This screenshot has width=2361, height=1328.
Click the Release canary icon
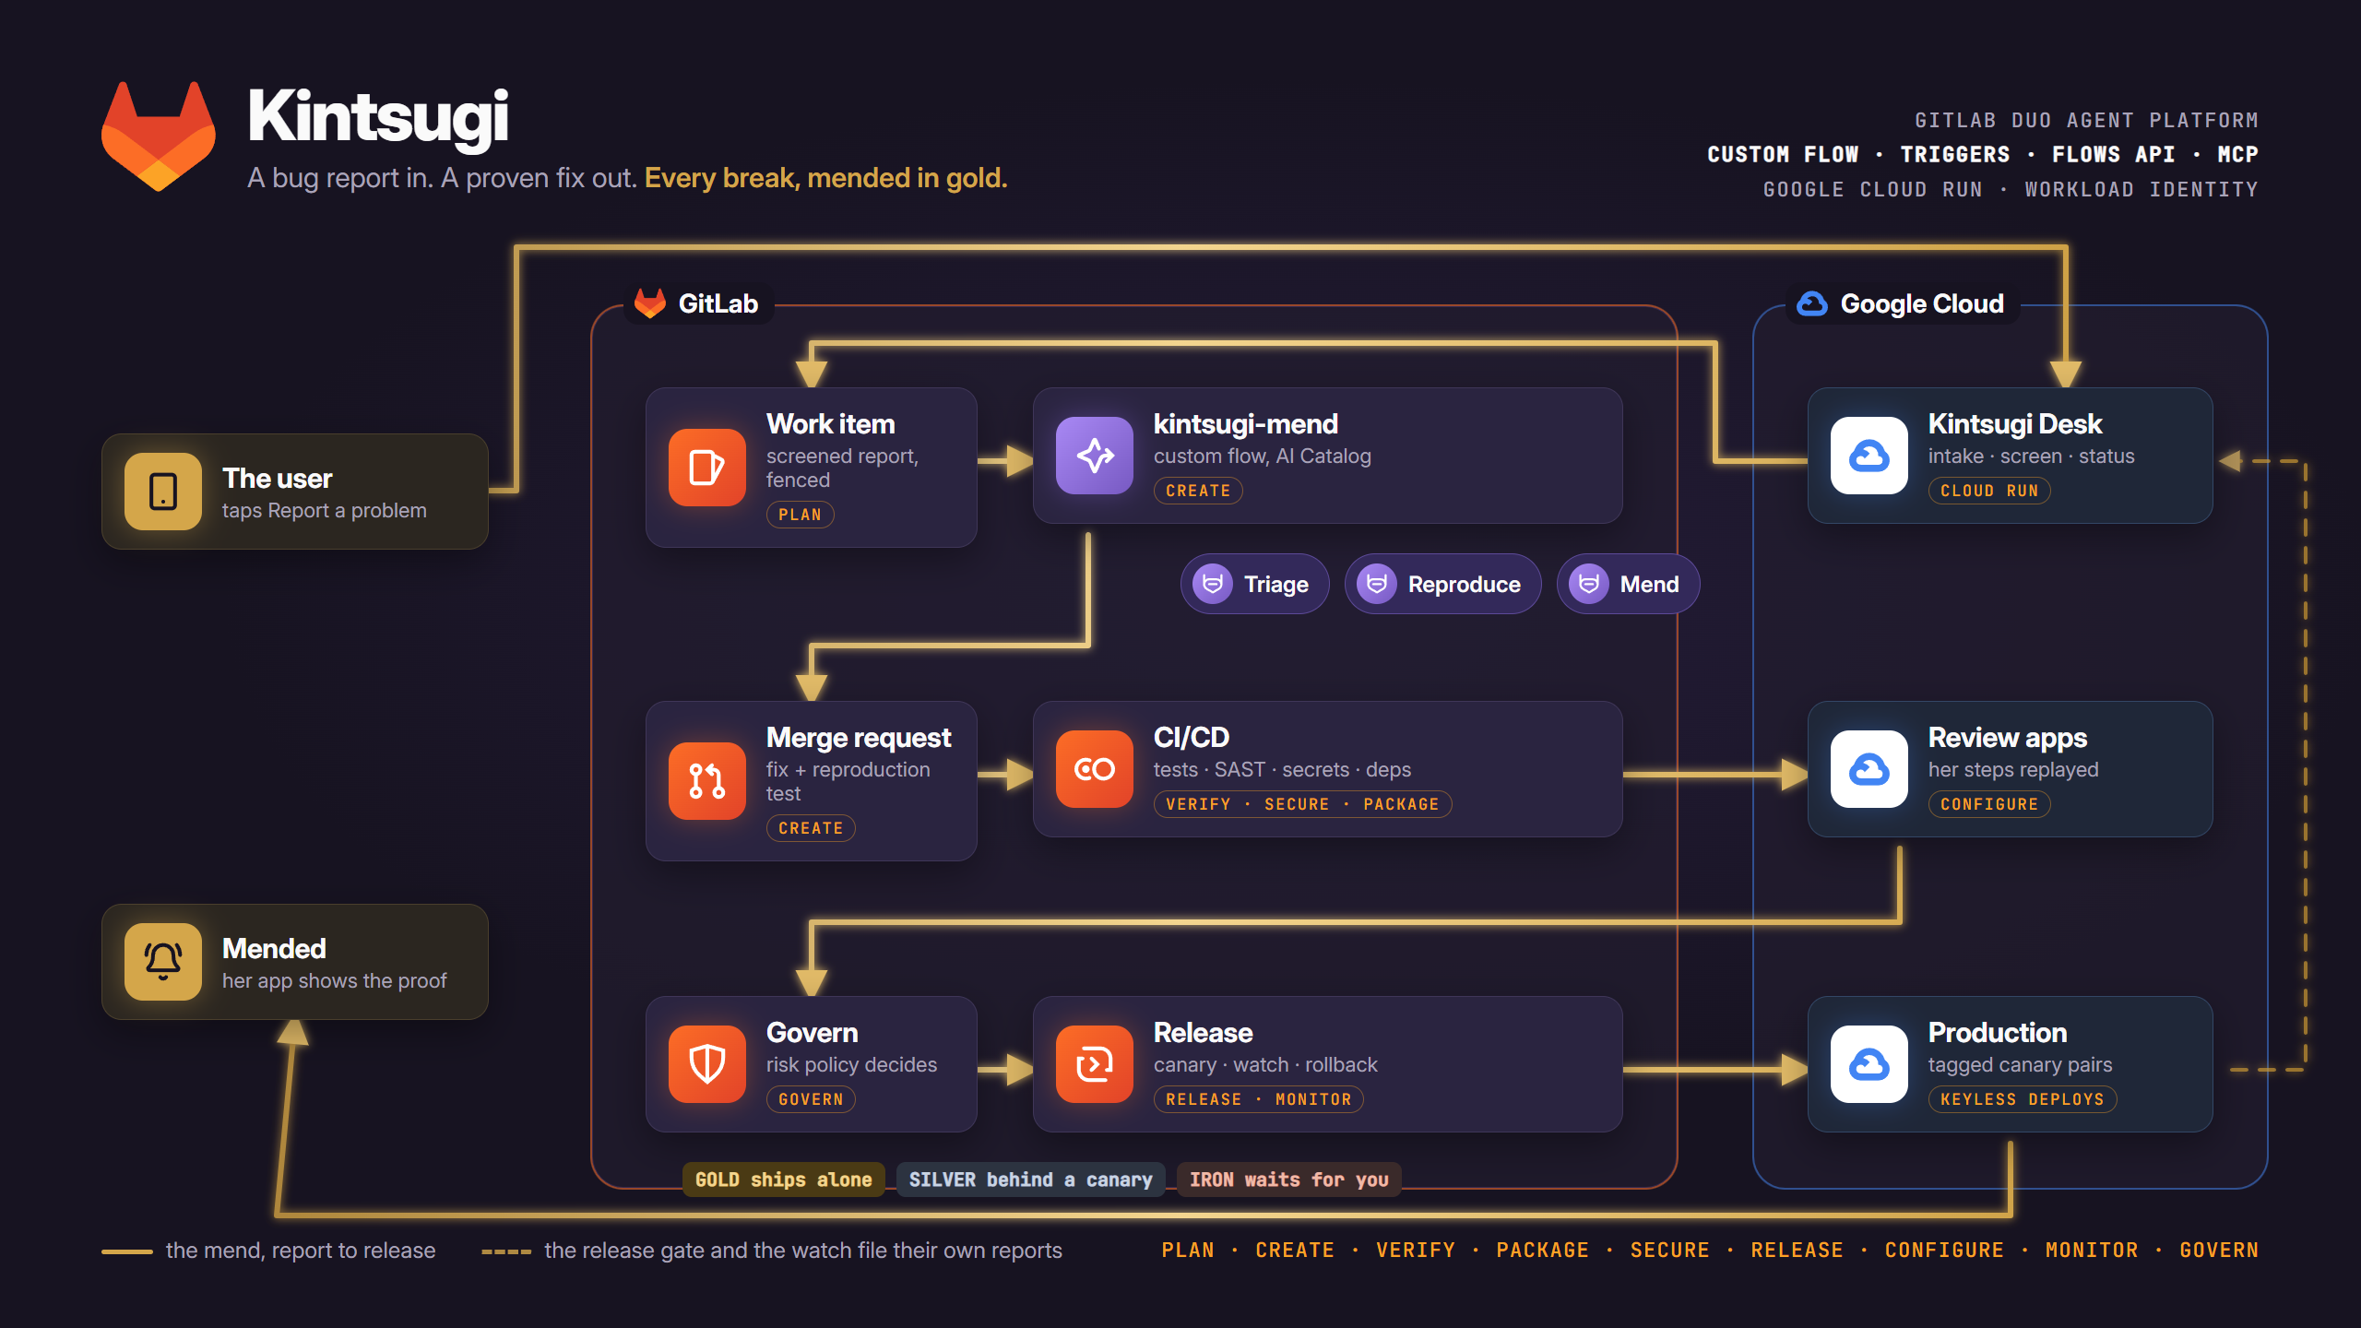tap(1095, 1064)
